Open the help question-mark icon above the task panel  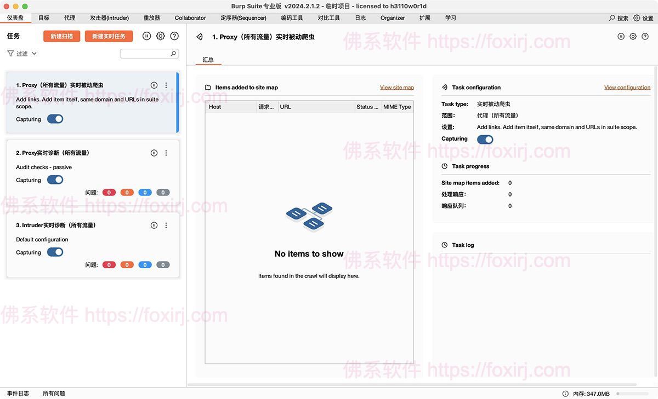click(174, 36)
